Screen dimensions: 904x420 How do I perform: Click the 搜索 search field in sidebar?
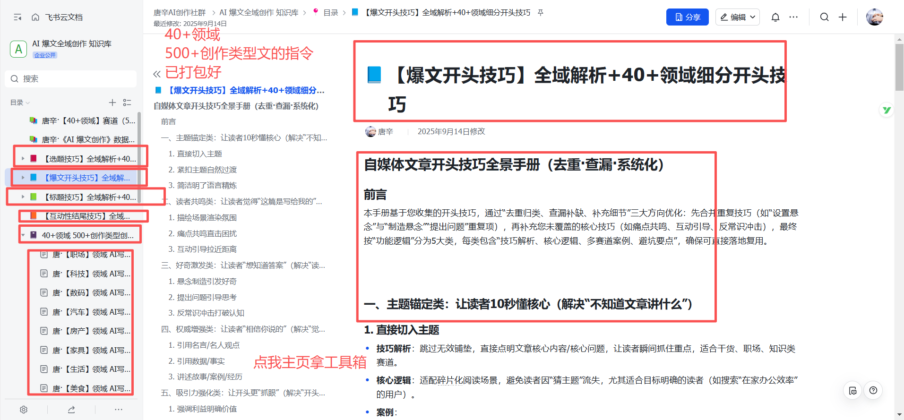(x=71, y=79)
